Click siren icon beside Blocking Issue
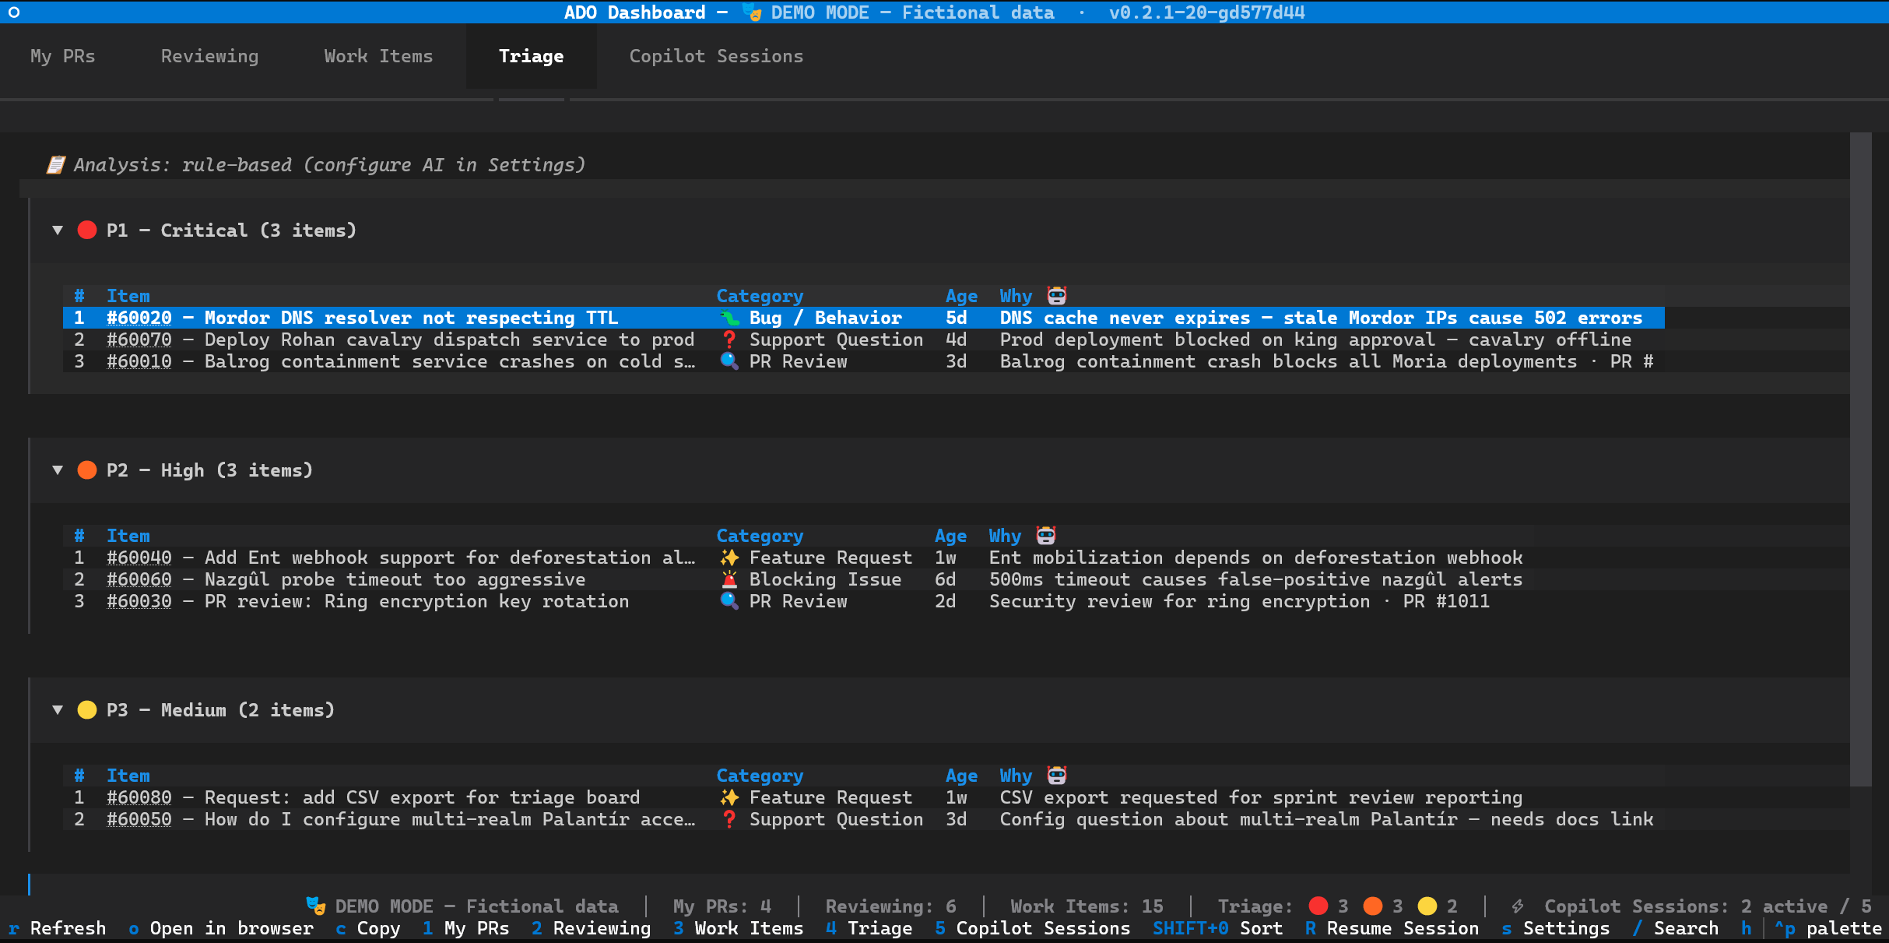The image size is (1889, 943). [729, 579]
